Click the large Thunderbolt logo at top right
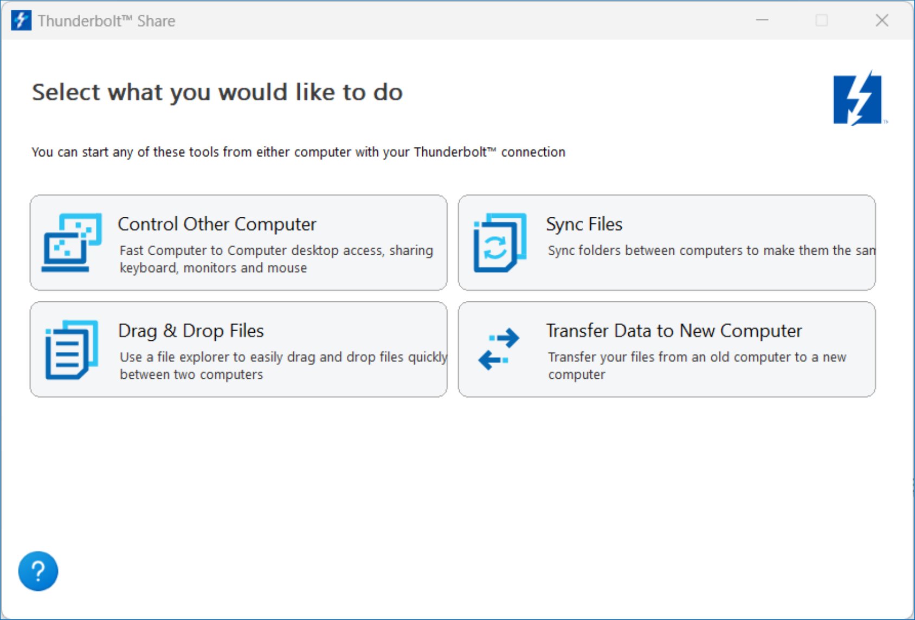 (x=859, y=99)
